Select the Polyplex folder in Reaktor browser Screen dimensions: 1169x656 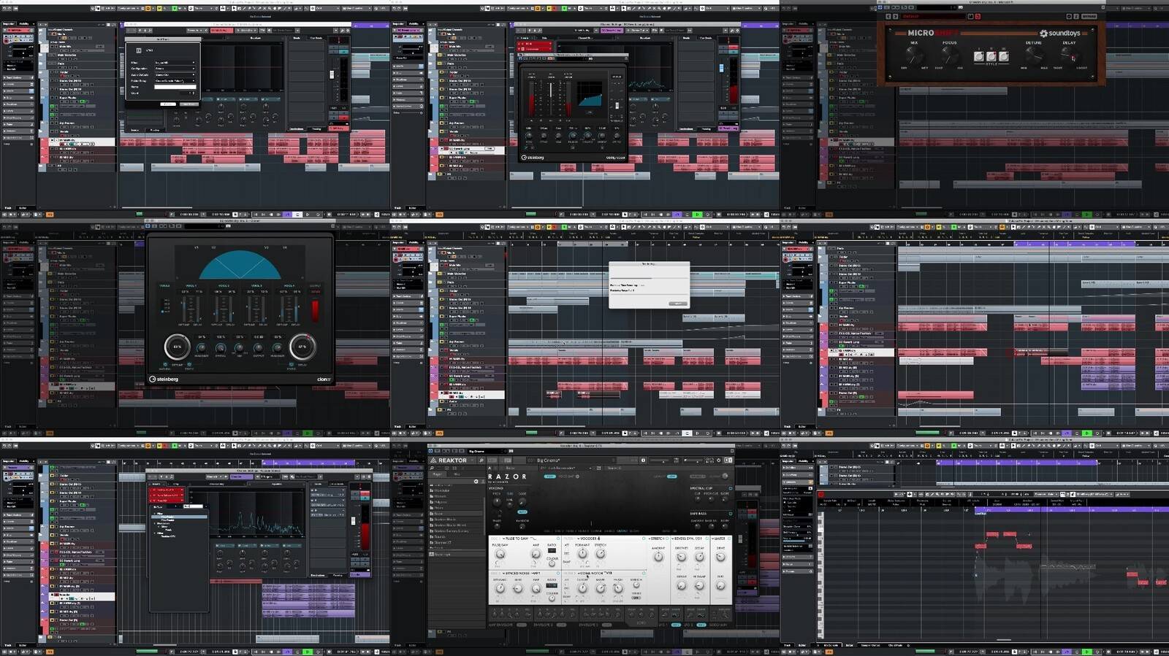tap(456, 502)
